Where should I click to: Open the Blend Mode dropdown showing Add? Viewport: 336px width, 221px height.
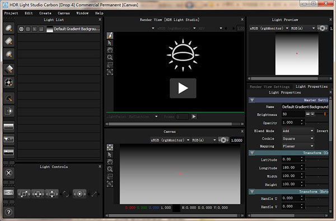tap(298, 131)
